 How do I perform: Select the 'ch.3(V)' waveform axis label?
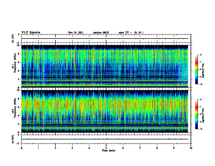(13, 139)
